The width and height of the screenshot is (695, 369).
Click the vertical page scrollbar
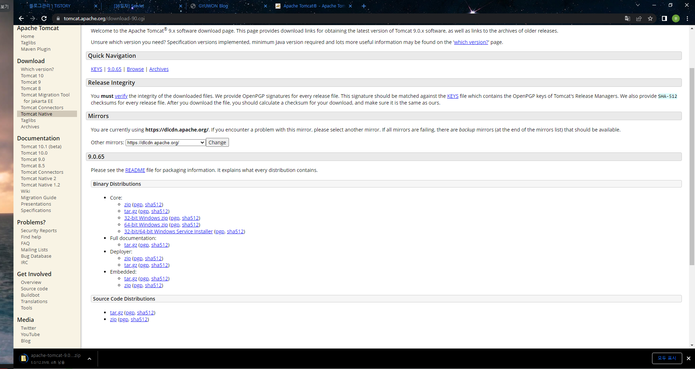[x=692, y=167]
